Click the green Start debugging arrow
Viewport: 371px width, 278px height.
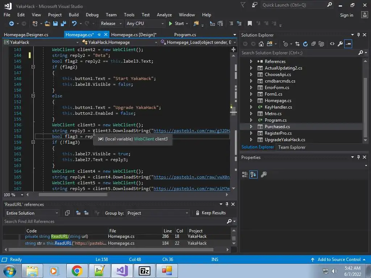[170, 24]
